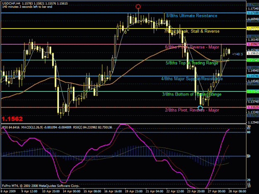Click the 1.12940 price scale value

coord(253,122)
